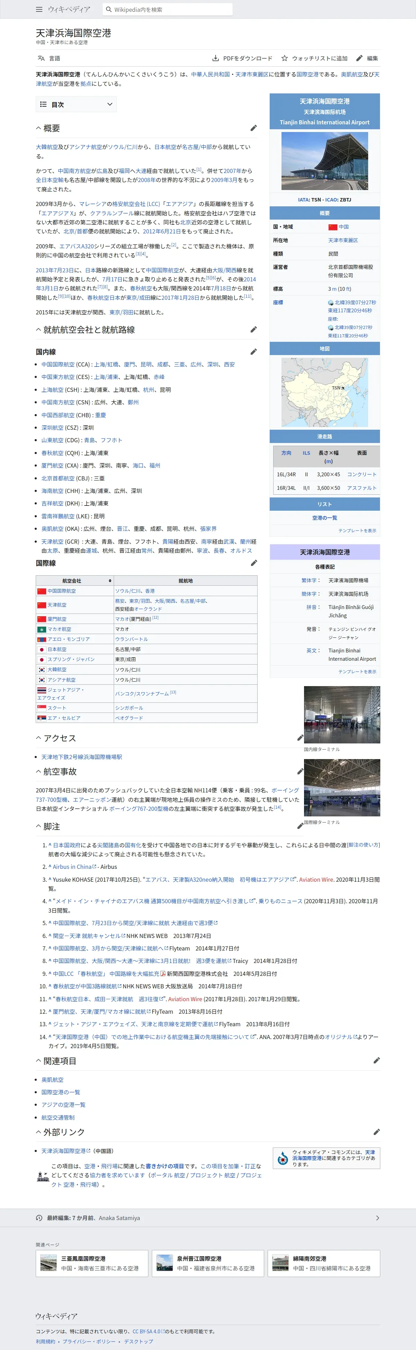
Task: Open コンクリート runway surface link
Action: 362,474
